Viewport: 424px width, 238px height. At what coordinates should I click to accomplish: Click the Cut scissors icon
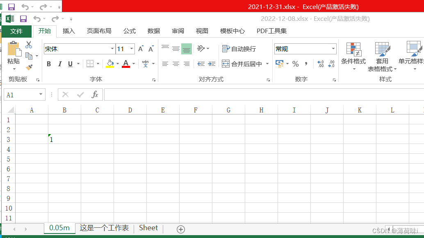coord(29,45)
